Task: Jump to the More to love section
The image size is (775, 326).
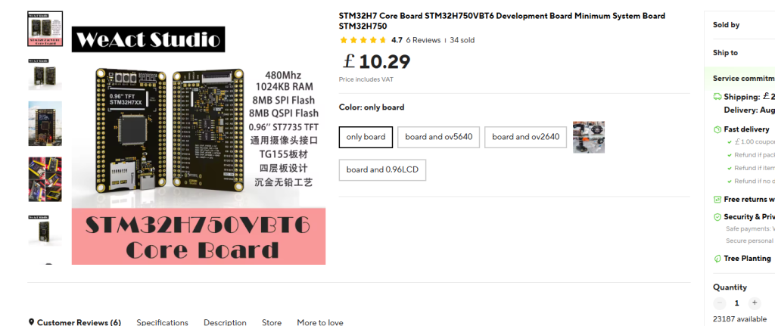Action: pyautogui.click(x=320, y=322)
